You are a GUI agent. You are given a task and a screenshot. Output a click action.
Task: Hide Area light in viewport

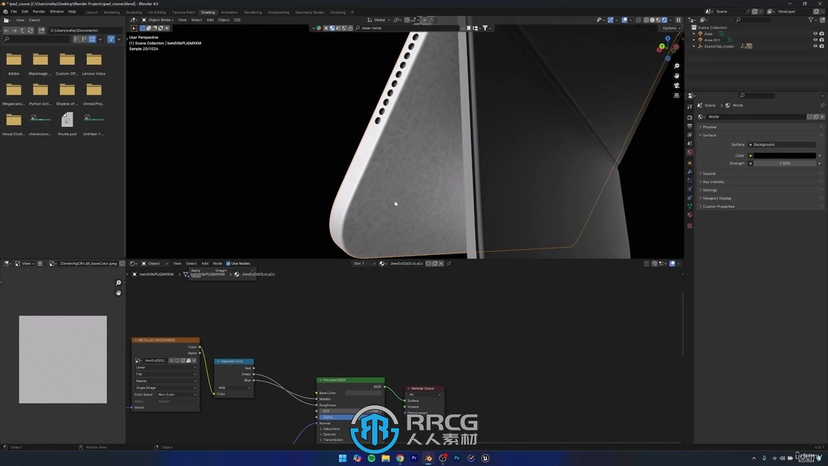(815, 34)
